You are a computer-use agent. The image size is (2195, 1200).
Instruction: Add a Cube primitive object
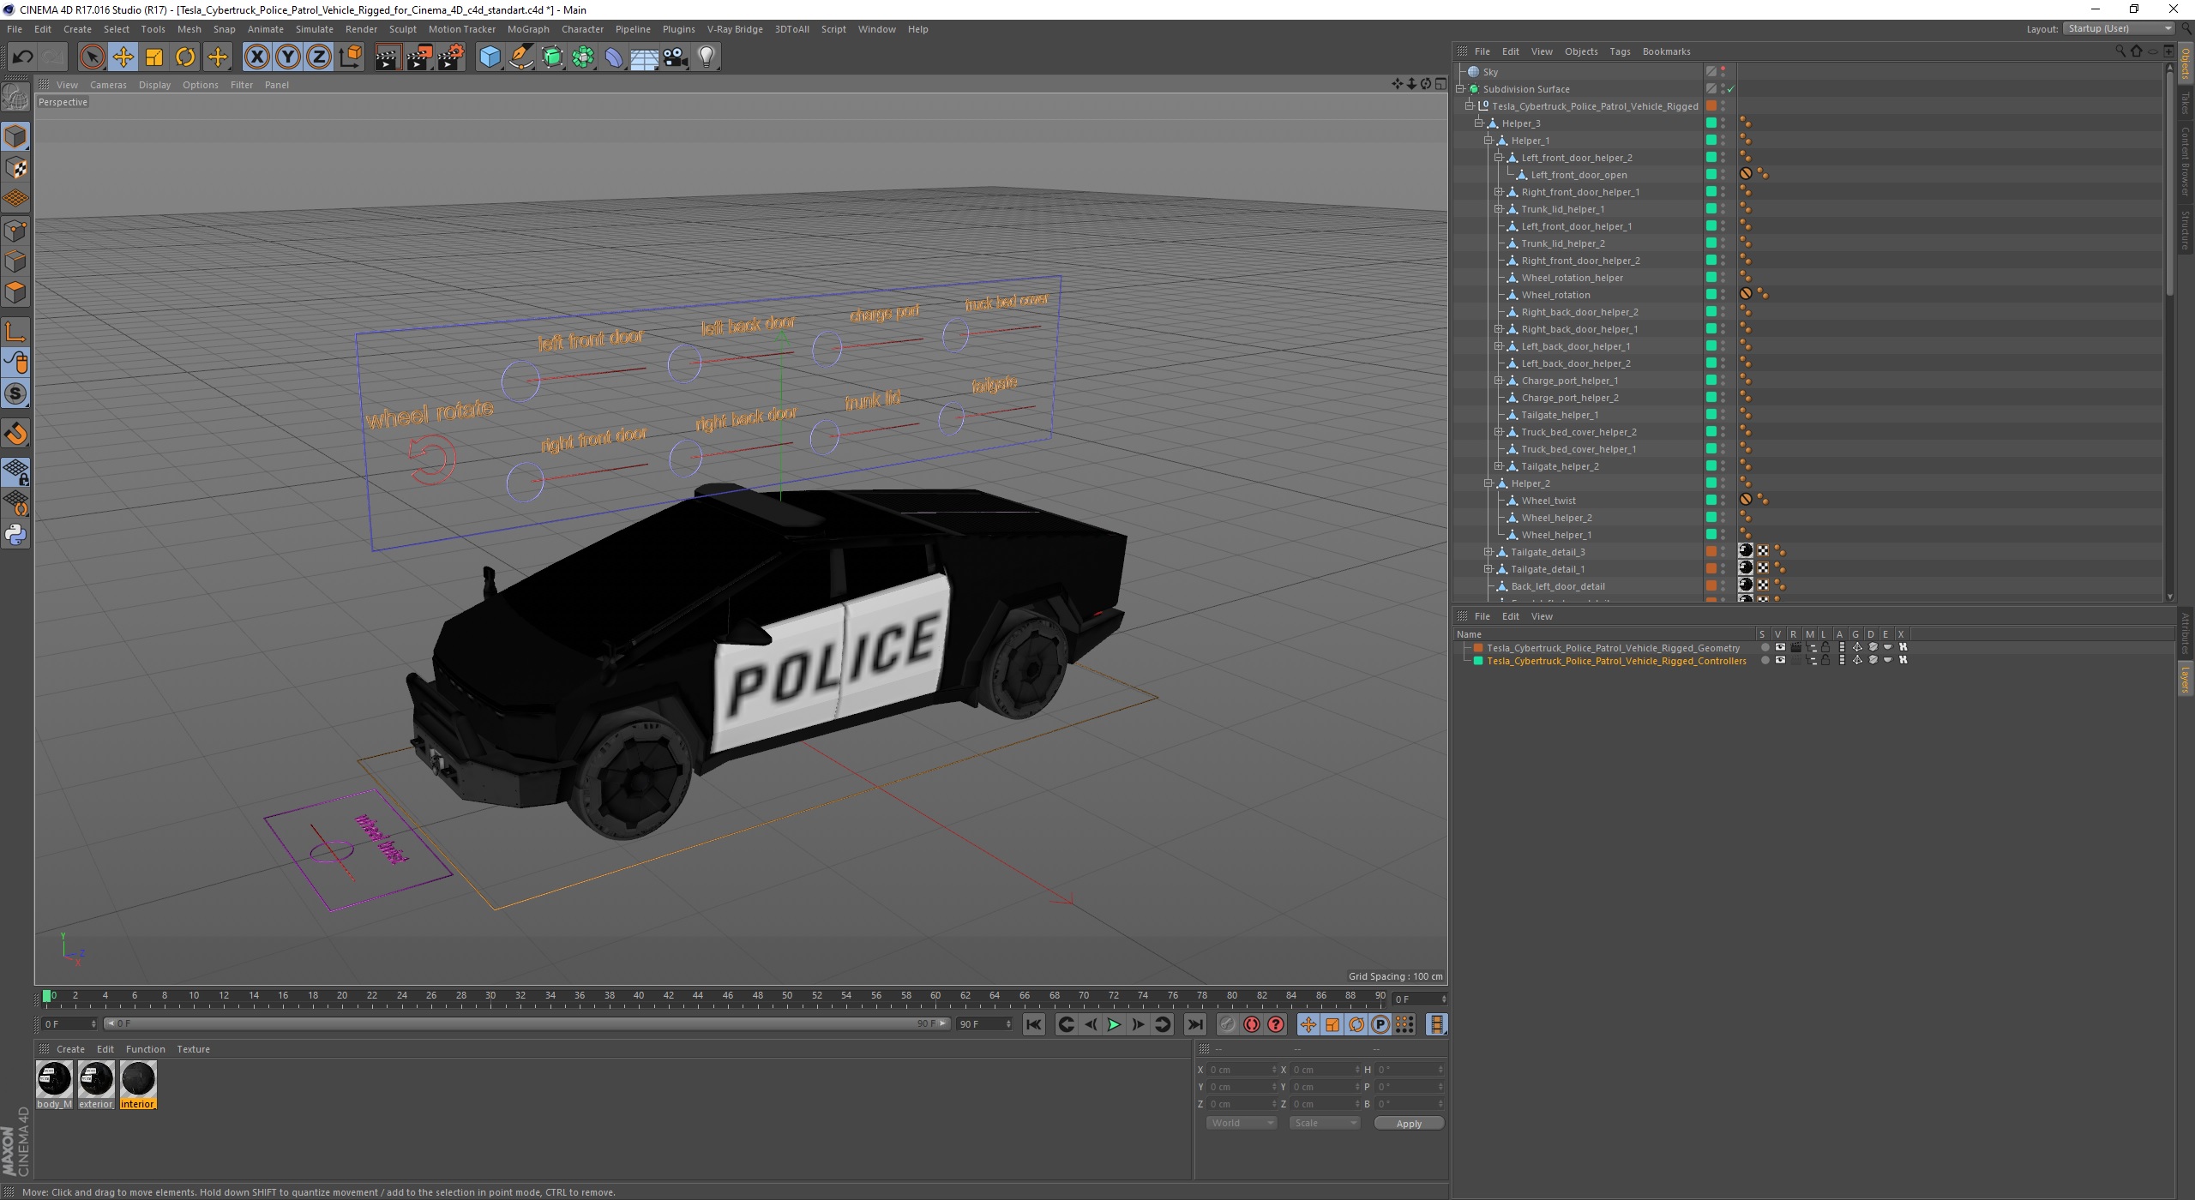[490, 57]
